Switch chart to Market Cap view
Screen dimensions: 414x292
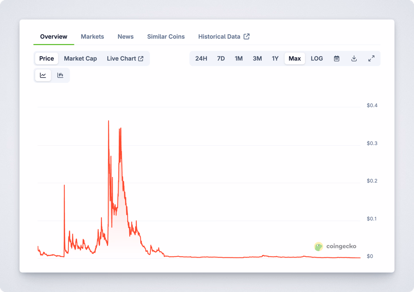(x=80, y=58)
